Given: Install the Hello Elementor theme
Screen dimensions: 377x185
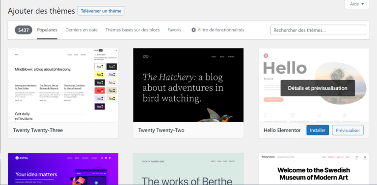Looking at the screenshot, I should (318, 130).
